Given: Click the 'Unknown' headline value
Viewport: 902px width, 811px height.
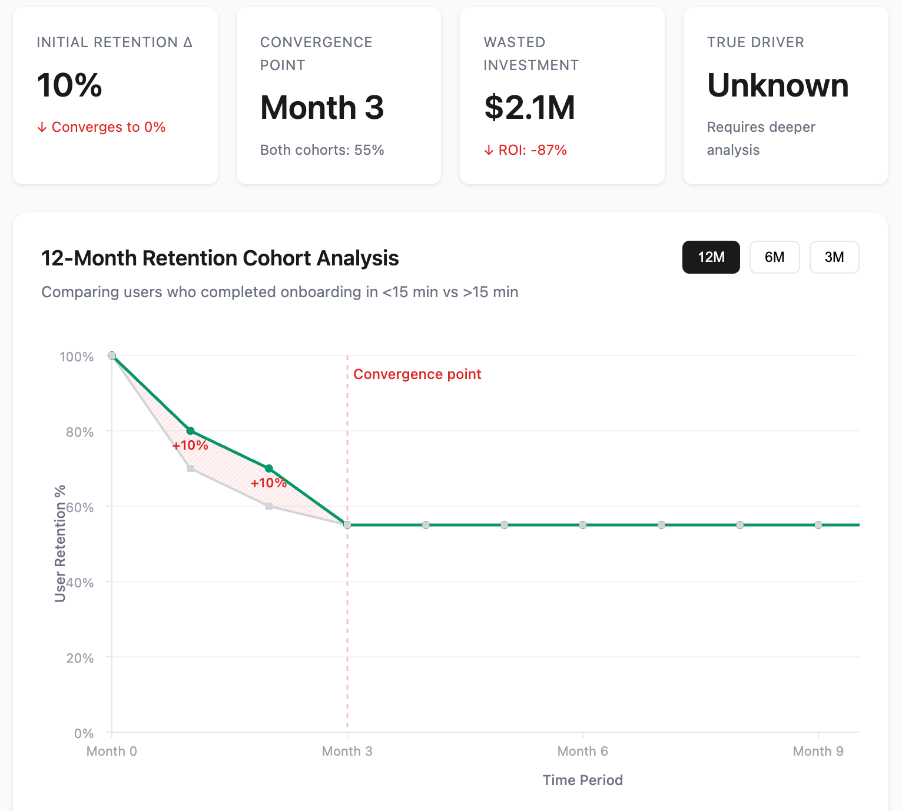Looking at the screenshot, I should click(778, 85).
